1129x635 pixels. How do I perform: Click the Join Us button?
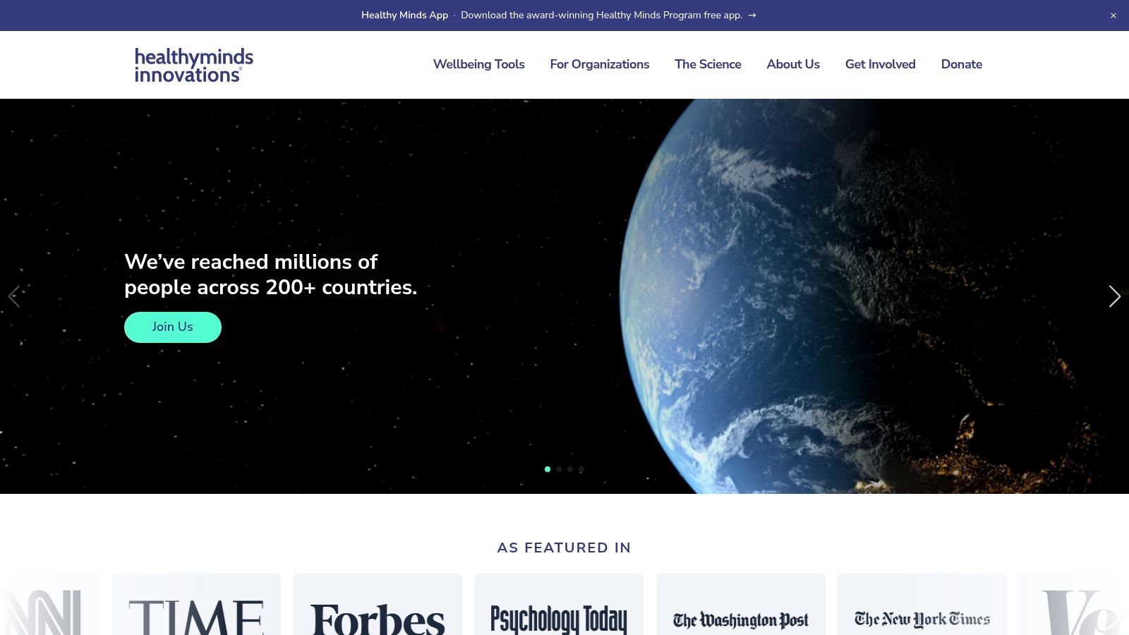[x=173, y=327]
